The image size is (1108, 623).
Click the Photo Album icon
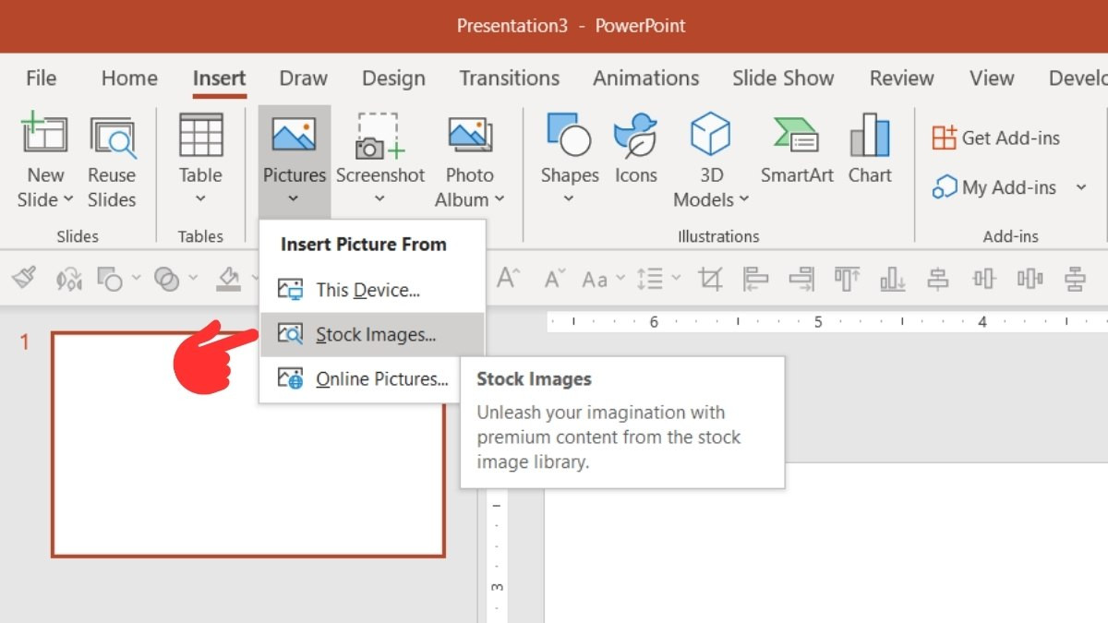470,136
